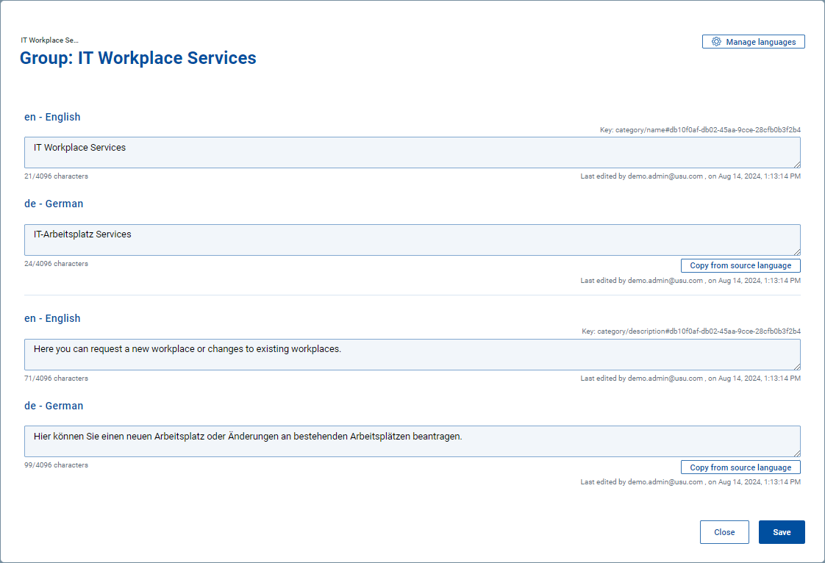The image size is (825, 563).
Task: Save the translation changes
Action: (782, 532)
